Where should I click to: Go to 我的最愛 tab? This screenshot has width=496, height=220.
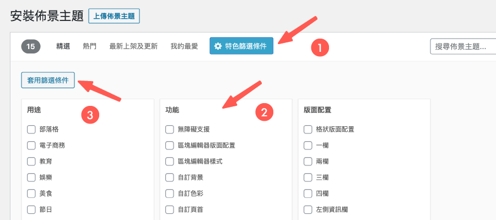coord(184,46)
